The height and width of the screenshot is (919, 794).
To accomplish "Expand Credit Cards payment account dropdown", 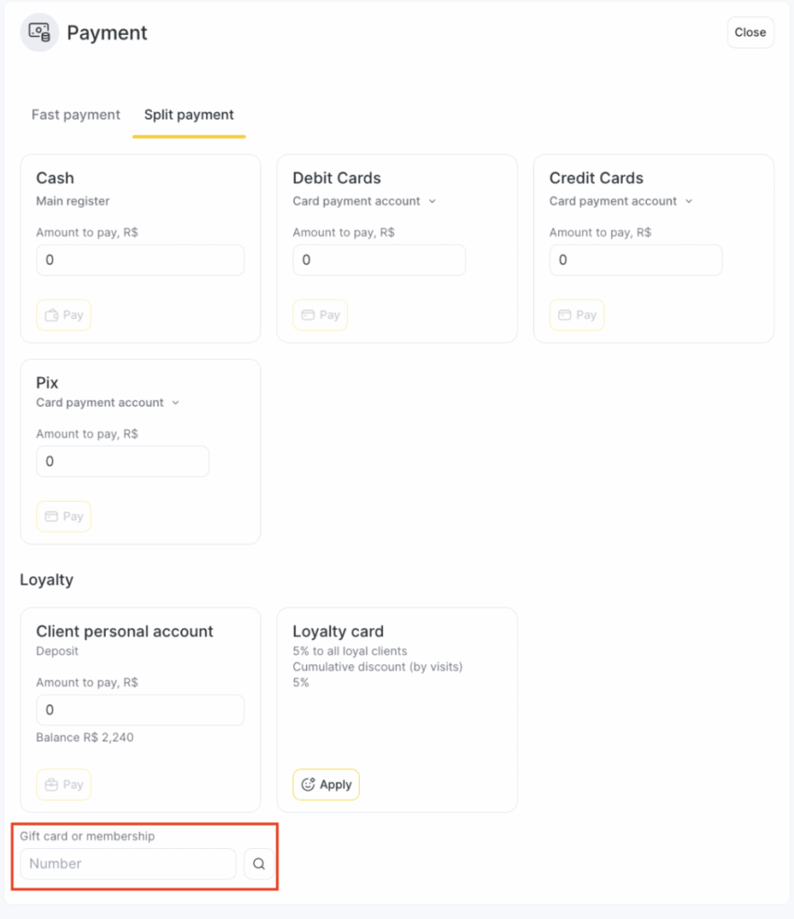I will [x=621, y=201].
